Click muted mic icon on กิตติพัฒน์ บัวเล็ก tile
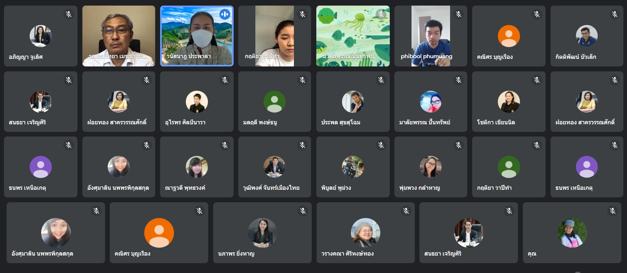627x273 pixels. click(x=615, y=14)
